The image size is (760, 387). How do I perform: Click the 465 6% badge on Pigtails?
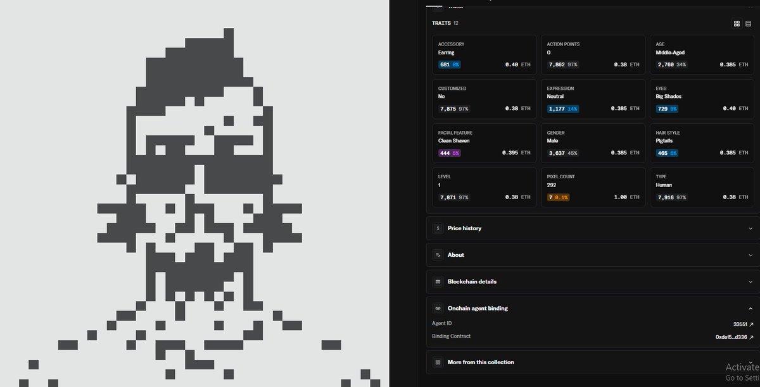coord(667,153)
